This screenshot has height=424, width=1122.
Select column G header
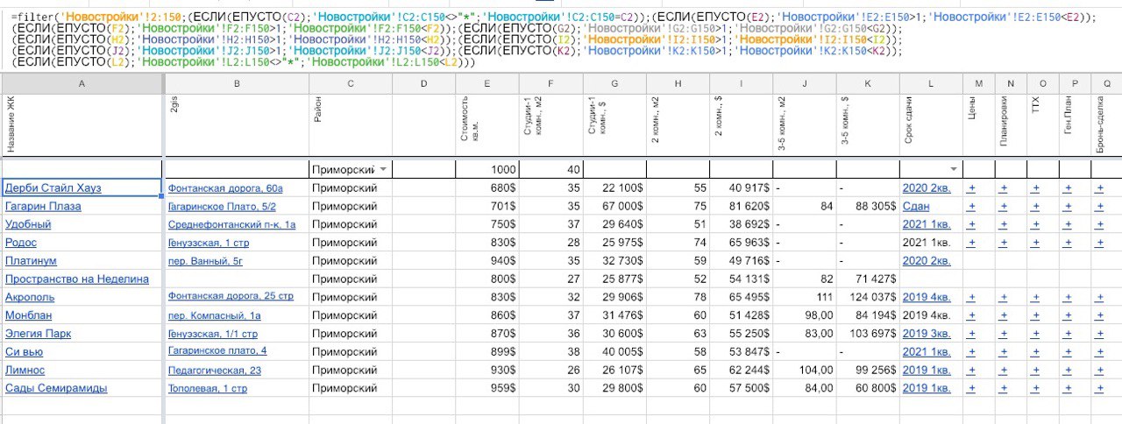coord(614,84)
